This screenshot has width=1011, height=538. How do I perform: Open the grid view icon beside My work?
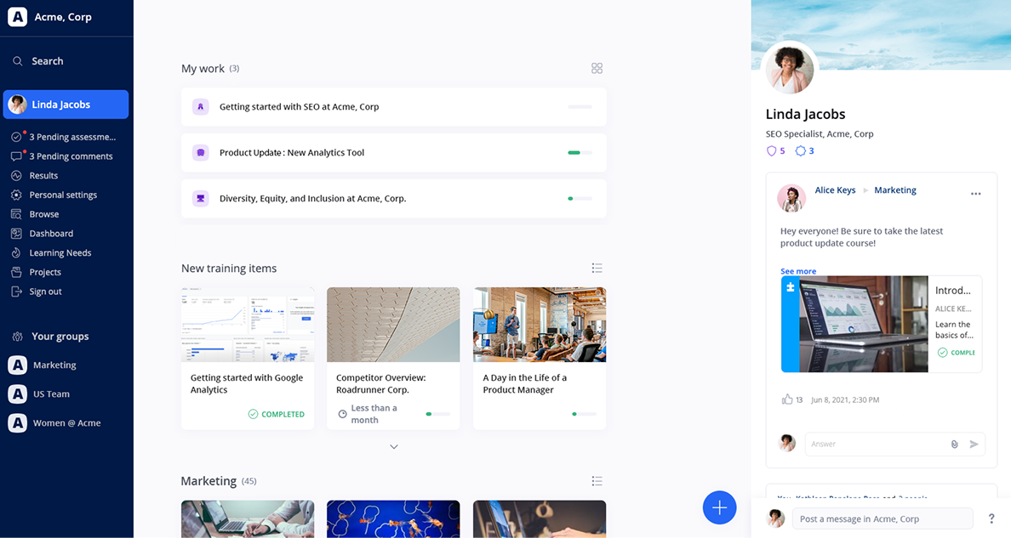[x=597, y=68]
